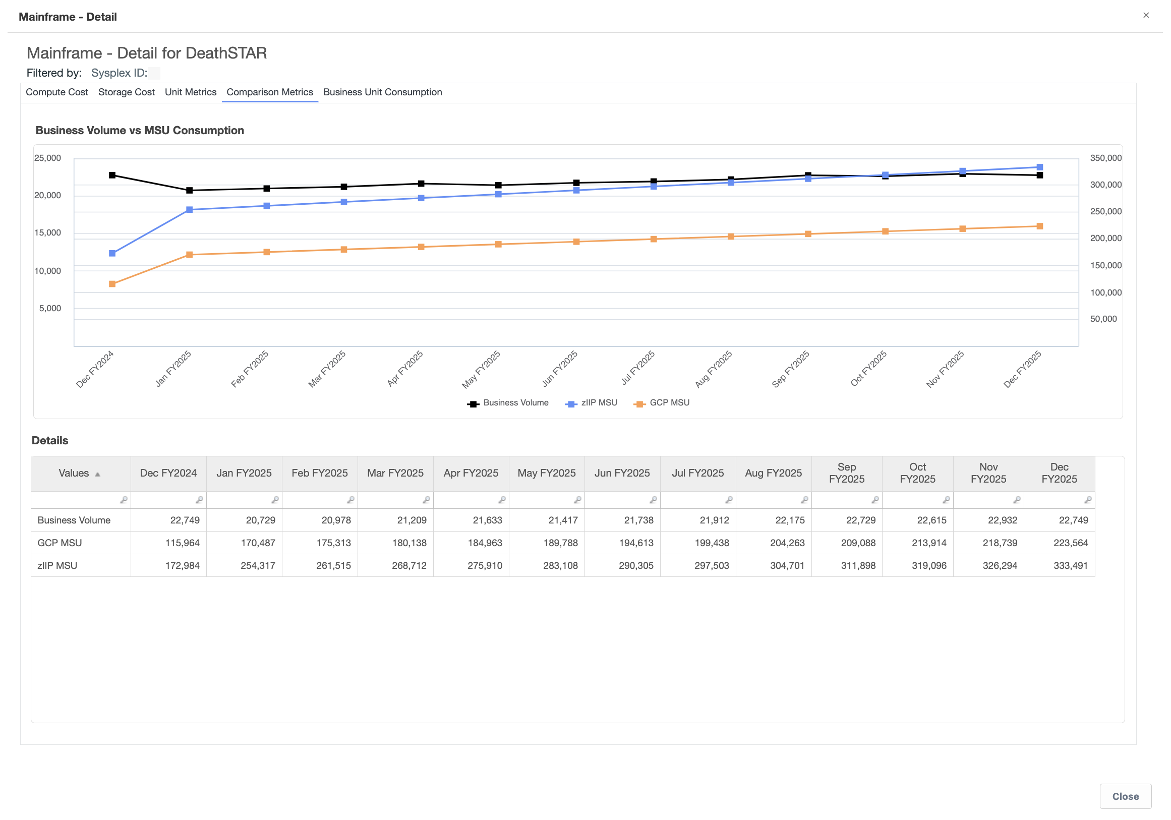Close dialog with the top-right X icon
The width and height of the screenshot is (1171, 820).
[1146, 15]
